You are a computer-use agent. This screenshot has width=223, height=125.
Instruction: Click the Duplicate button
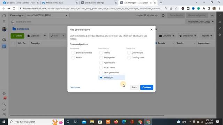(x=33, y=36)
